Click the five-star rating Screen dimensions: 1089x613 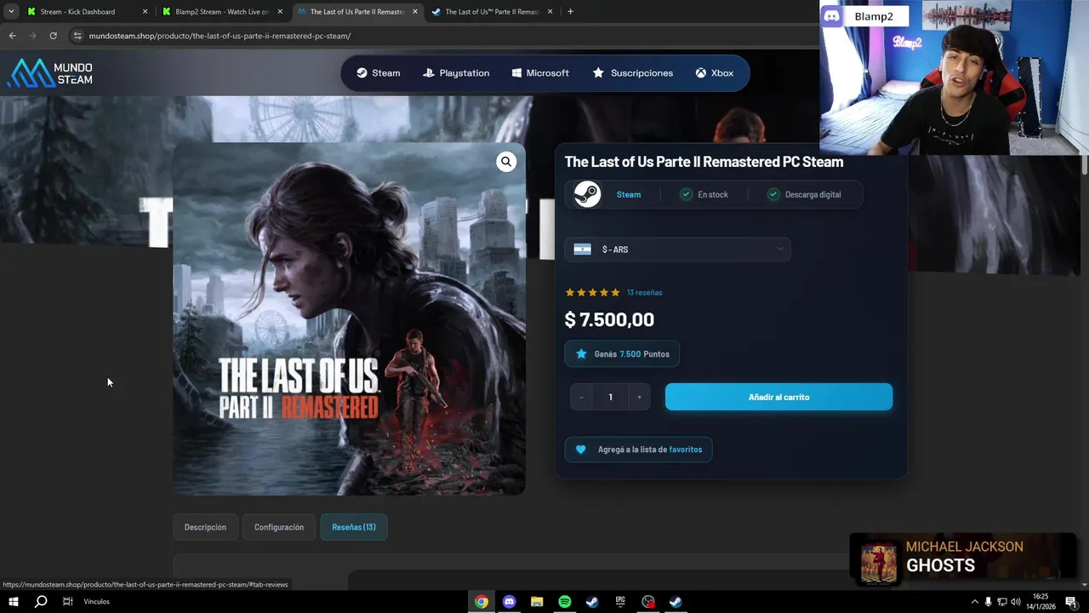point(593,292)
